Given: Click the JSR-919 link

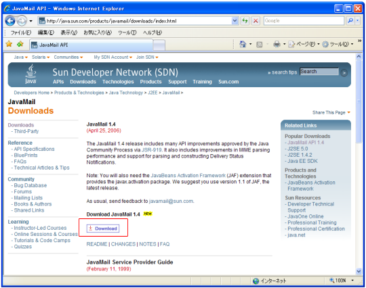Looking at the screenshot, I should click(151, 150).
